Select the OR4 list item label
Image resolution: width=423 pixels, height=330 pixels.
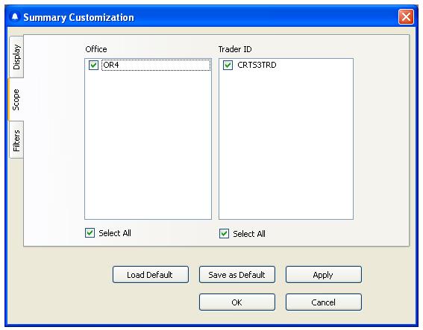coord(111,65)
